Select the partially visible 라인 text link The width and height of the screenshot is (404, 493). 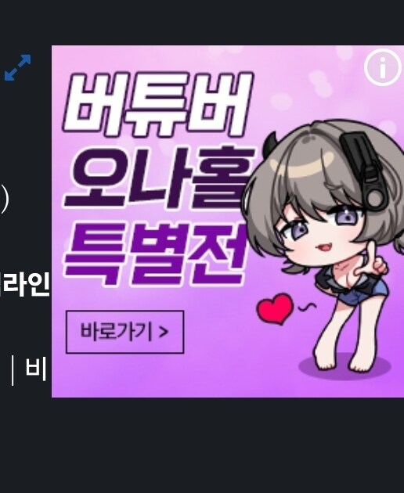tap(25, 284)
